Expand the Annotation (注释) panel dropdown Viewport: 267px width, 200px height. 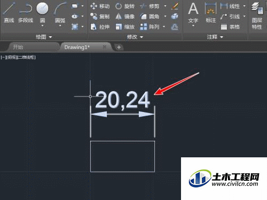[215, 37]
